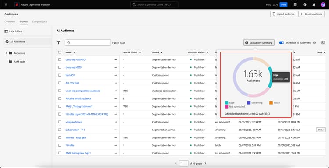Select All Audiences in the sidebar
This screenshot has height=168, width=329.
27,42
